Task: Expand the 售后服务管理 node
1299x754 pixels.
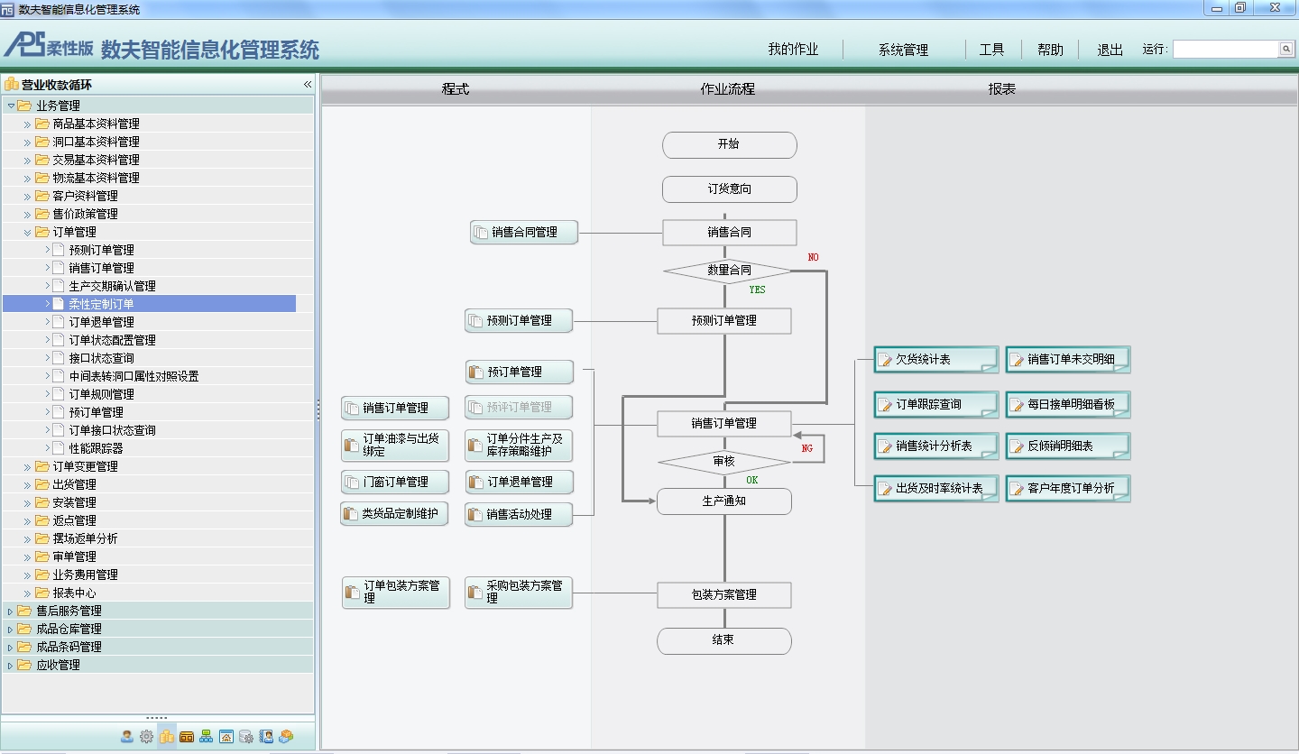Action: click(x=11, y=611)
